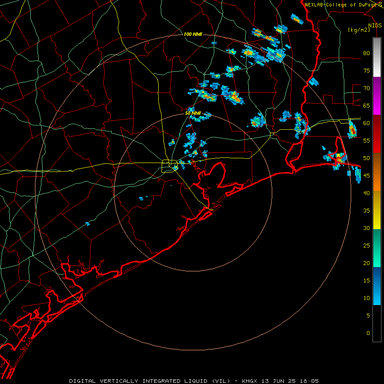Select the green segment of the color bar
The image size is (384, 384).
tap(377, 248)
